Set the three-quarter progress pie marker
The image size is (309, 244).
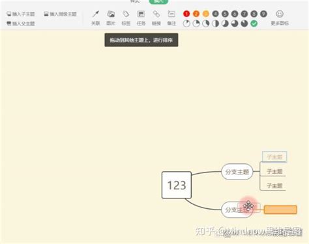click(235, 23)
